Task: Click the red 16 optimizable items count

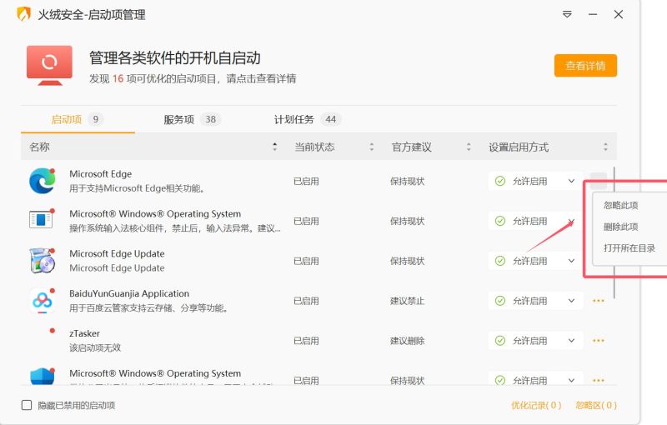Action: coord(118,78)
